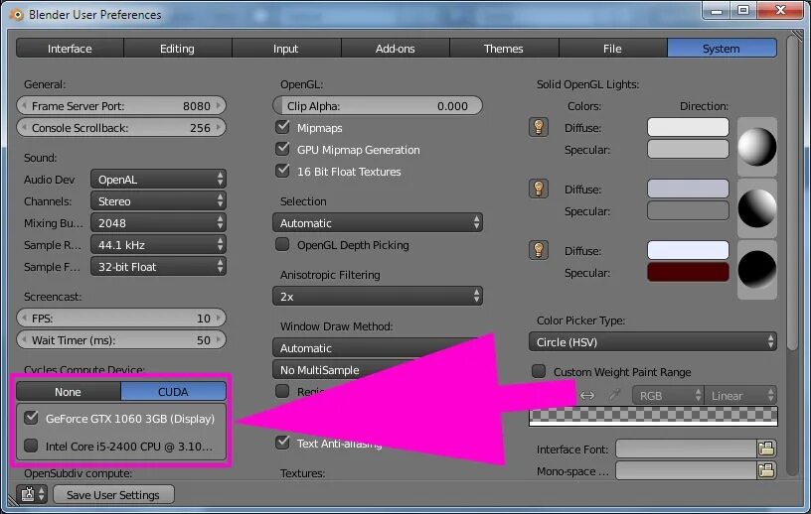Toggle the first solid OpenGL light bulb icon
The width and height of the screenshot is (811, 514).
pos(539,127)
